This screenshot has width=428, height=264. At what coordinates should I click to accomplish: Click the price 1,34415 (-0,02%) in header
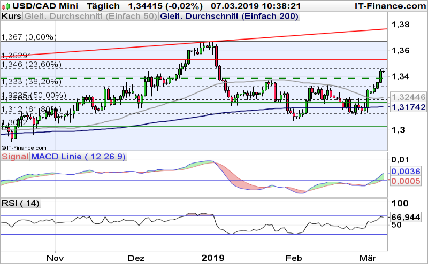tap(165, 6)
